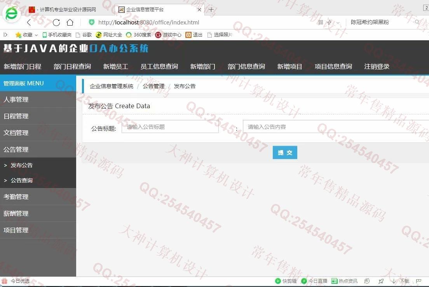Click 公告管理 breadcrumb link

click(153, 86)
